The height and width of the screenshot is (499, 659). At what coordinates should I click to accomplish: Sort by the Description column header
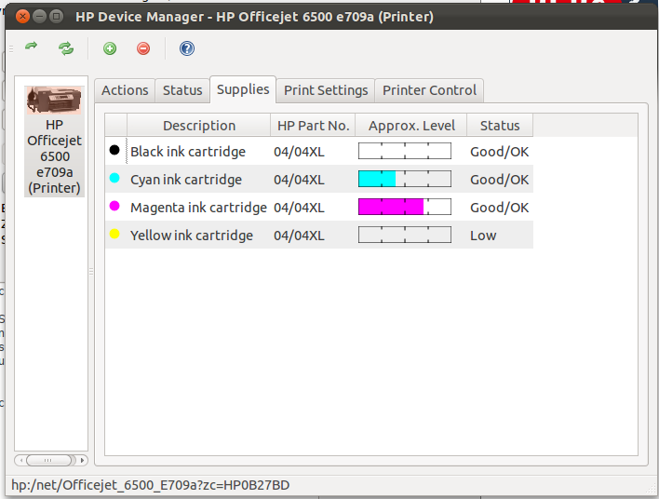tap(199, 126)
